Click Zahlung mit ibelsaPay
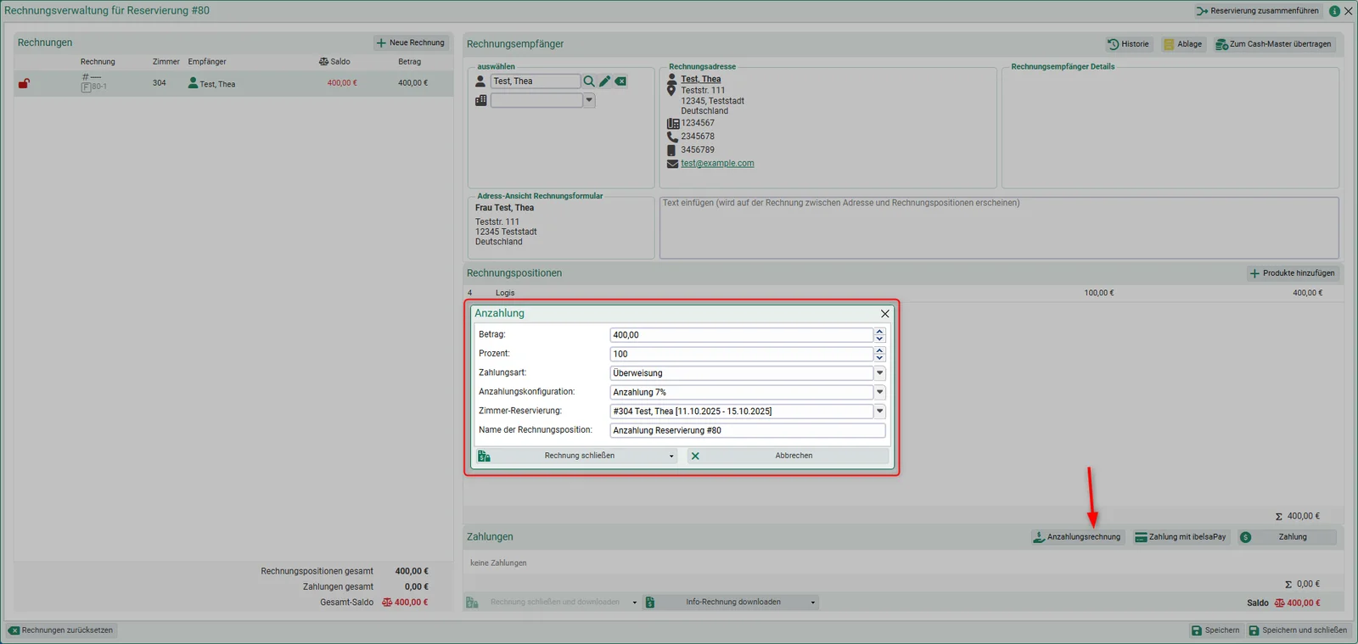Image resolution: width=1358 pixels, height=644 pixels. point(1181,537)
